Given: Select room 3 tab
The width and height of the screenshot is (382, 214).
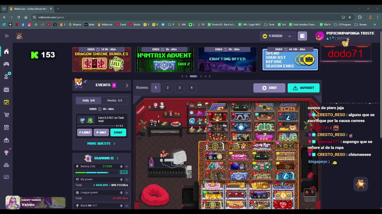Looking at the screenshot, I should [179, 88].
